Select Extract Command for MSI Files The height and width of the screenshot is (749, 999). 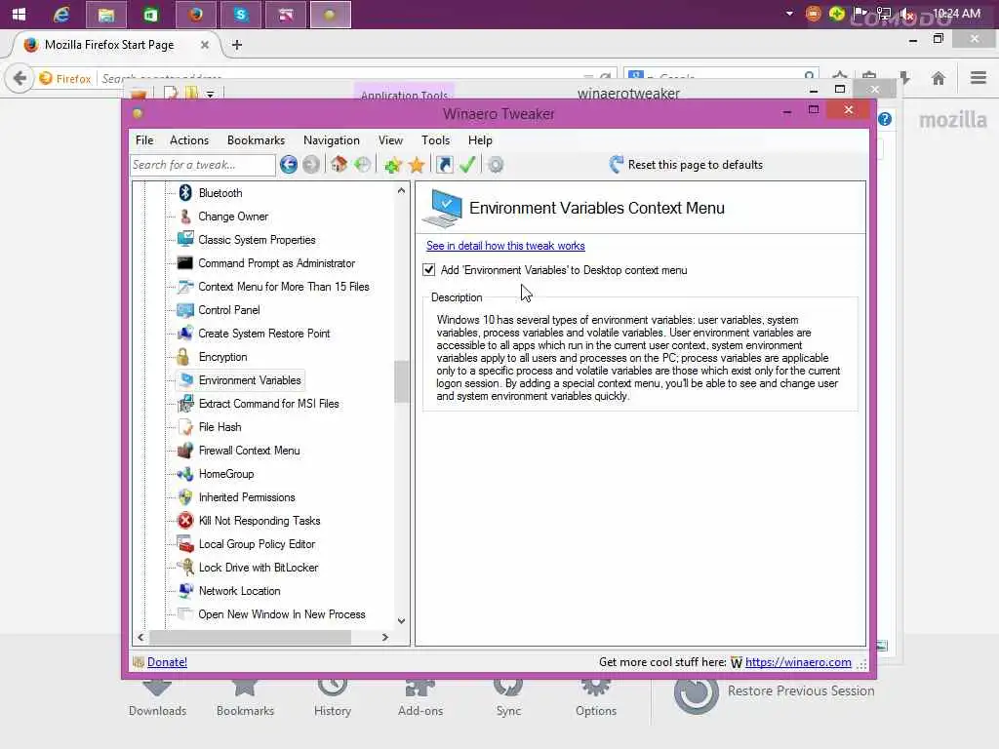click(x=268, y=404)
